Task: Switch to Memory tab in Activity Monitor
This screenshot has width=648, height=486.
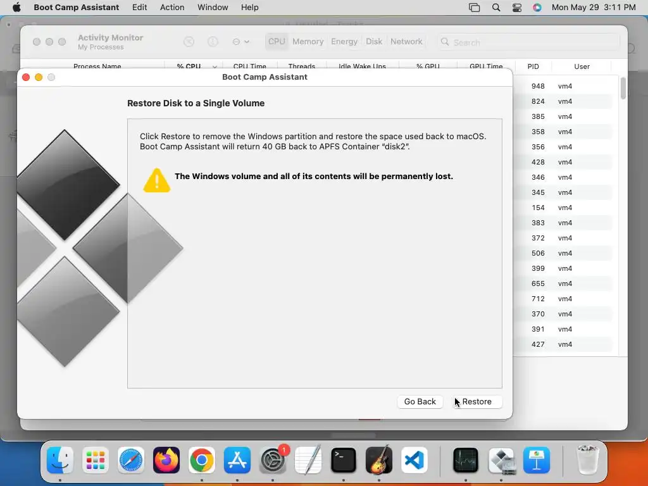Action: pyautogui.click(x=308, y=41)
